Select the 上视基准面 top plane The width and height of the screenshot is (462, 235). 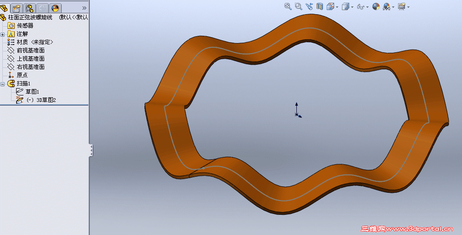tap(31, 58)
